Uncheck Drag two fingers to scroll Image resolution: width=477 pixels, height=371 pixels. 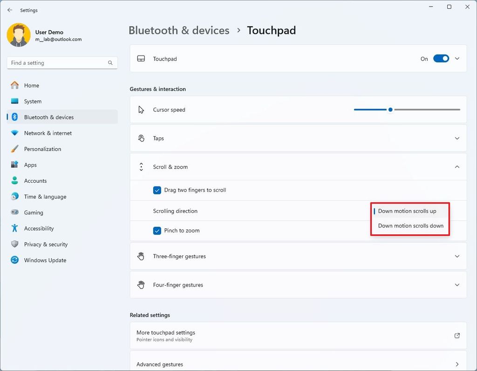click(157, 190)
